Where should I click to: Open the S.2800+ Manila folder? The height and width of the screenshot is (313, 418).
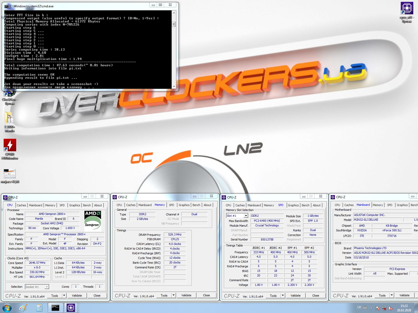click(10, 122)
